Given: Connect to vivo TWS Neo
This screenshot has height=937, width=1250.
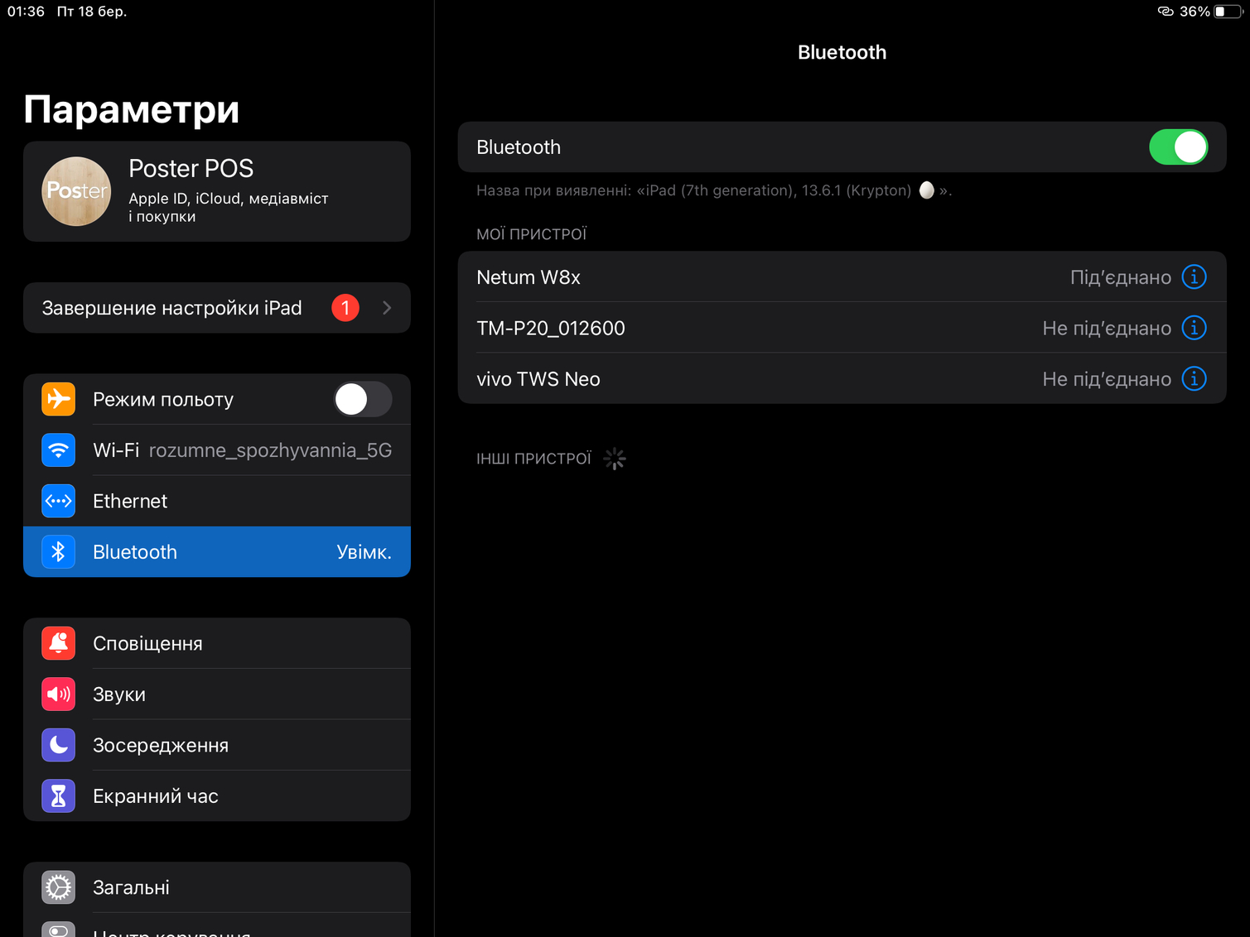Looking at the screenshot, I should coord(842,379).
